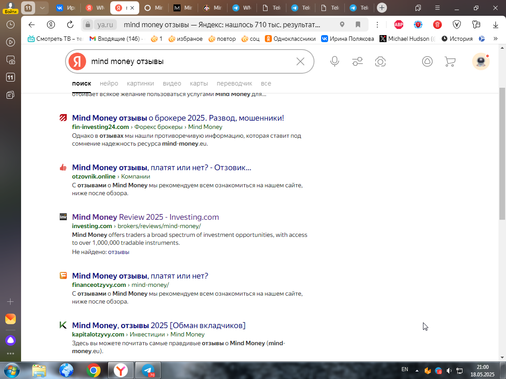The width and height of the screenshot is (506, 379).
Task: Click the lock site security icon
Action: click(x=87, y=25)
